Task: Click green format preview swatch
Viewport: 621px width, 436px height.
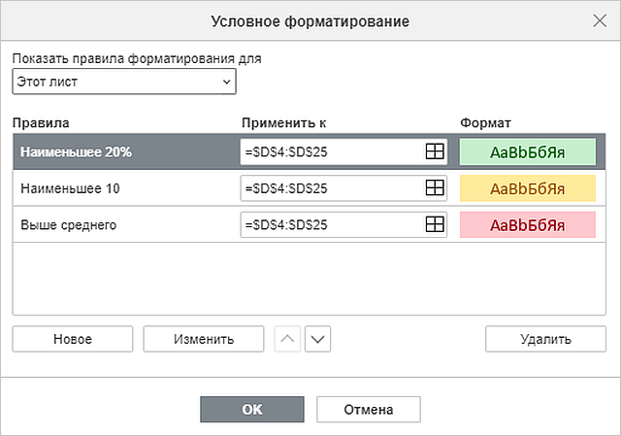Action: 528,151
